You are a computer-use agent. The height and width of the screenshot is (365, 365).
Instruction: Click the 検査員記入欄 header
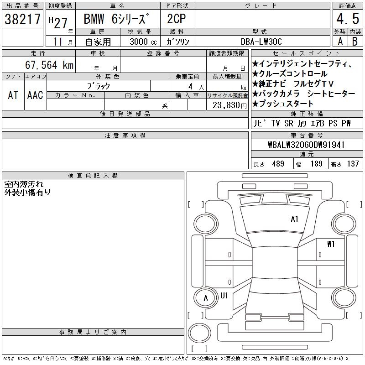pyautogui.click(x=93, y=176)
